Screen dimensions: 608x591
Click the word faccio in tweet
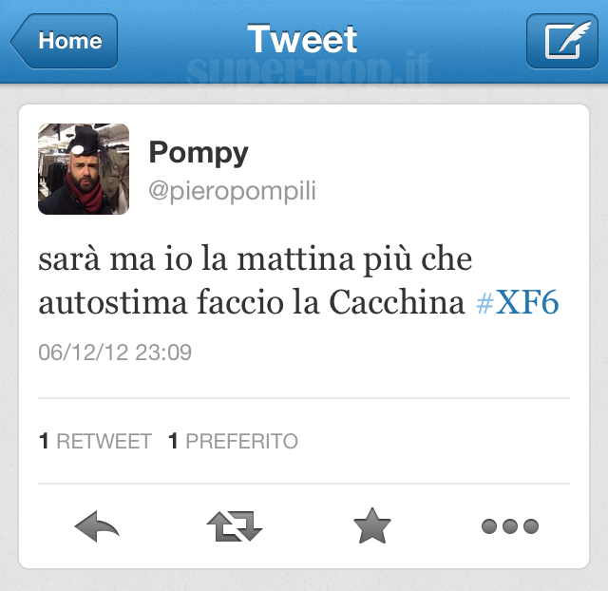coord(240,302)
